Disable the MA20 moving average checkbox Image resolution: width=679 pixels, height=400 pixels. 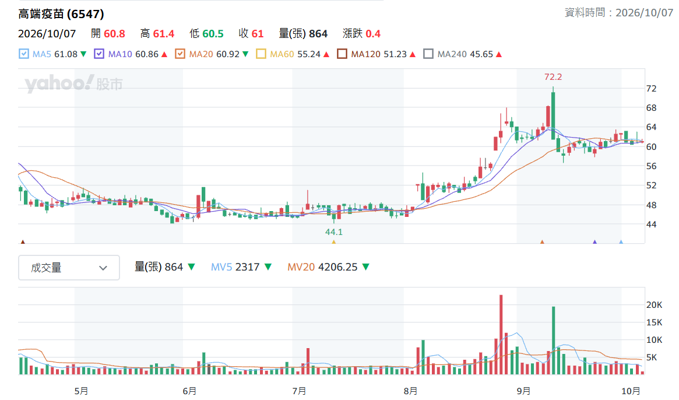pyautogui.click(x=180, y=54)
